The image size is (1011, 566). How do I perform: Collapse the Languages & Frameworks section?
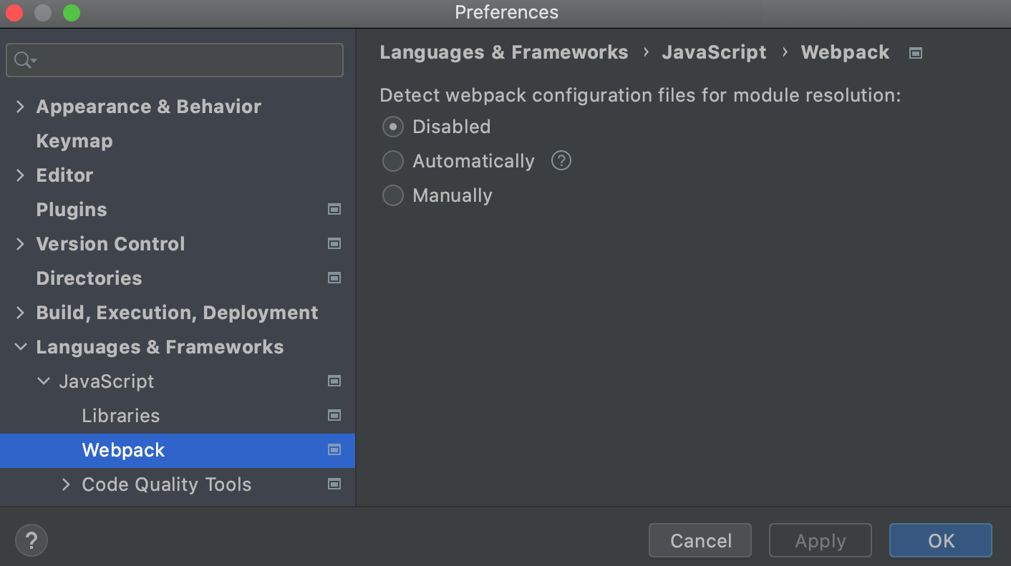[x=20, y=347]
